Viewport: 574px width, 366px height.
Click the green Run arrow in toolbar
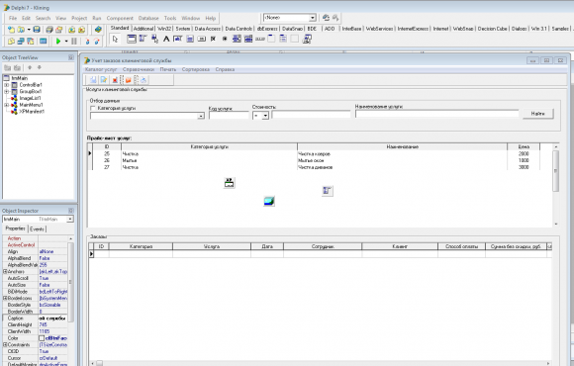58,42
